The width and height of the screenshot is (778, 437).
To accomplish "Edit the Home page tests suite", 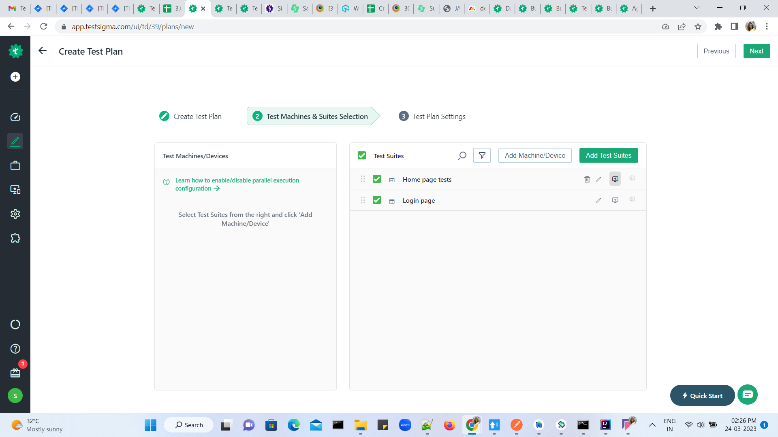I will [599, 179].
